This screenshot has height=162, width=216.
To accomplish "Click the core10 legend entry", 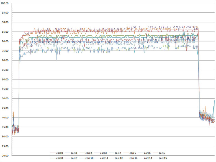I will (x=86, y=158).
